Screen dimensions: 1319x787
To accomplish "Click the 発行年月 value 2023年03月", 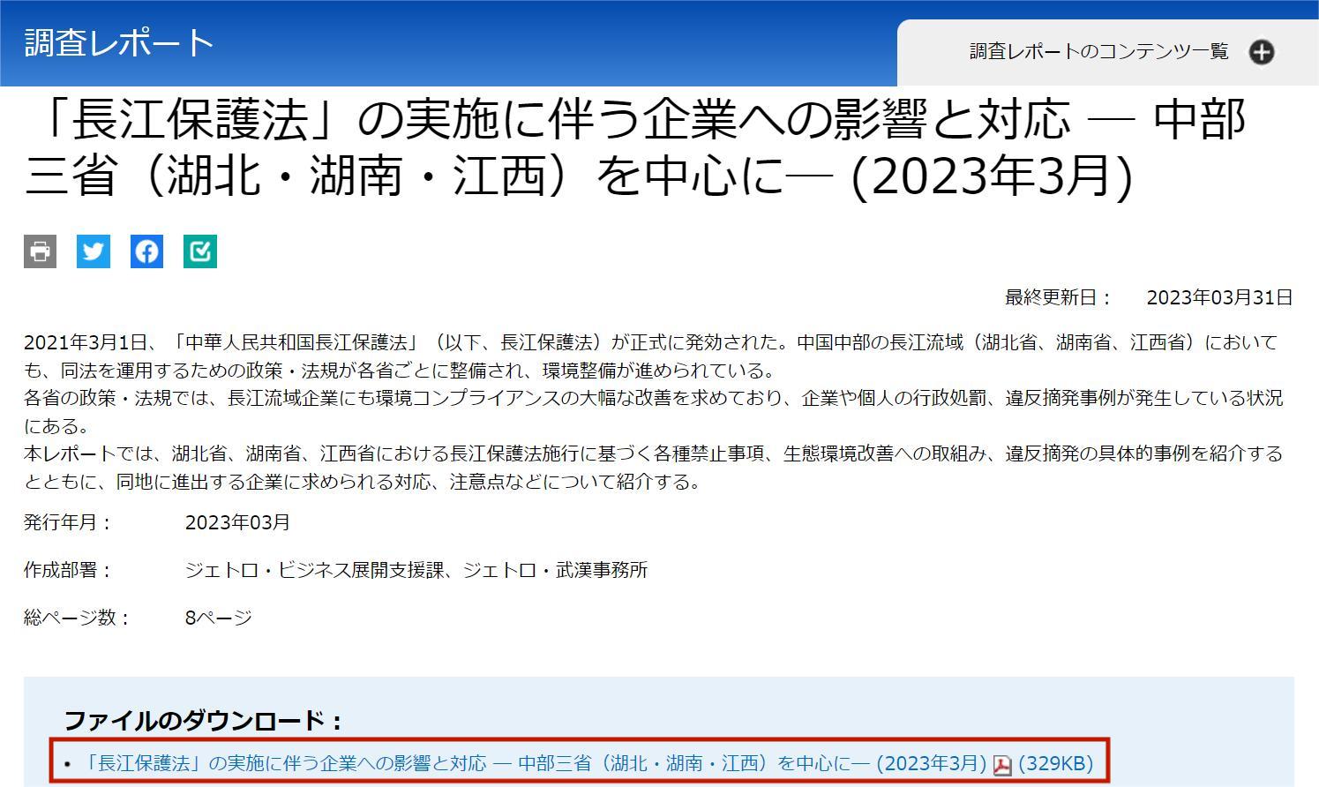I will pyautogui.click(x=237, y=522).
